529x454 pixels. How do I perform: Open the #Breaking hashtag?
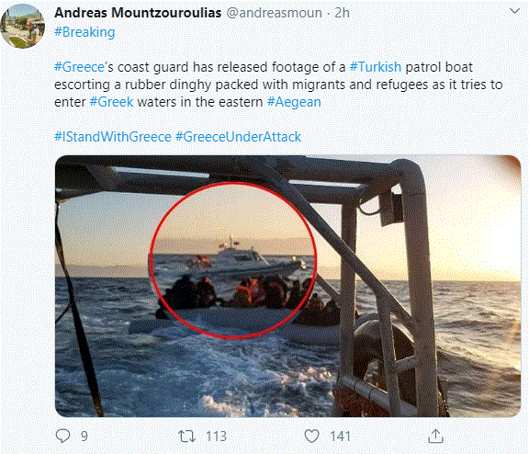pyautogui.click(x=84, y=32)
